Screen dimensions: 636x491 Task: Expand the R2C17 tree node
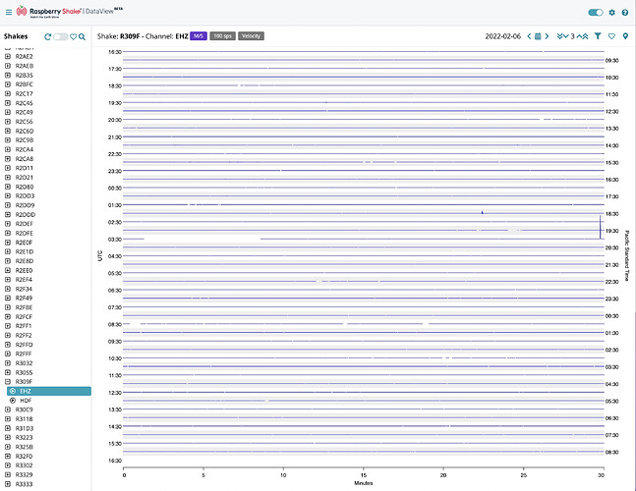point(7,93)
